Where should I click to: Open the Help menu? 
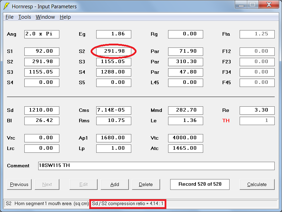click(65, 17)
